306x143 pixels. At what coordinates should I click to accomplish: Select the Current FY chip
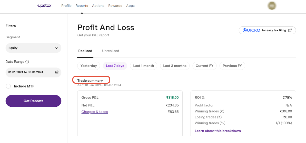pyautogui.click(x=204, y=66)
